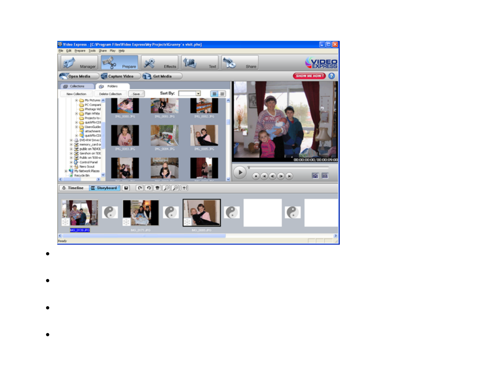Expand the Control Panel node
Viewport: 478px width, 382px height.
pyautogui.click(x=71, y=162)
